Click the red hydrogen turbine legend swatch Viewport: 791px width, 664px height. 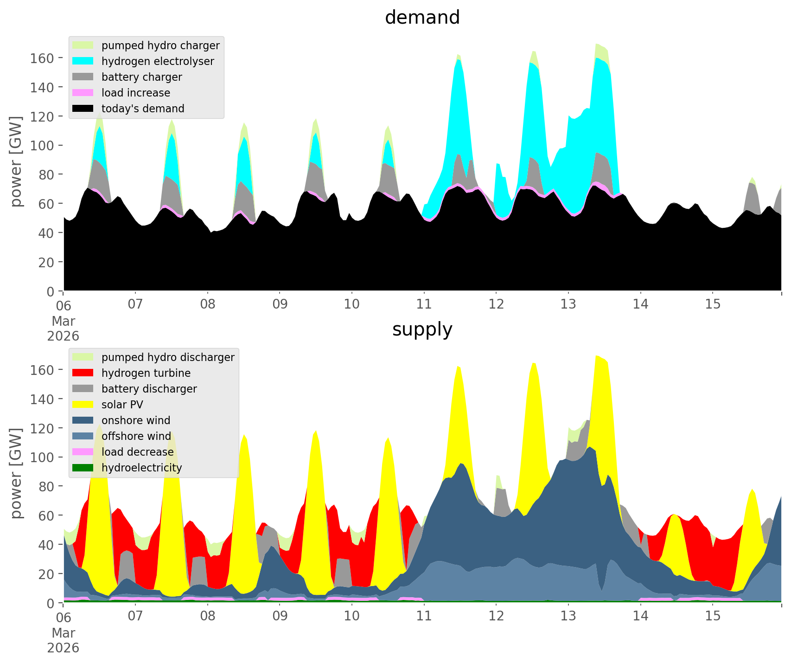click(x=83, y=373)
